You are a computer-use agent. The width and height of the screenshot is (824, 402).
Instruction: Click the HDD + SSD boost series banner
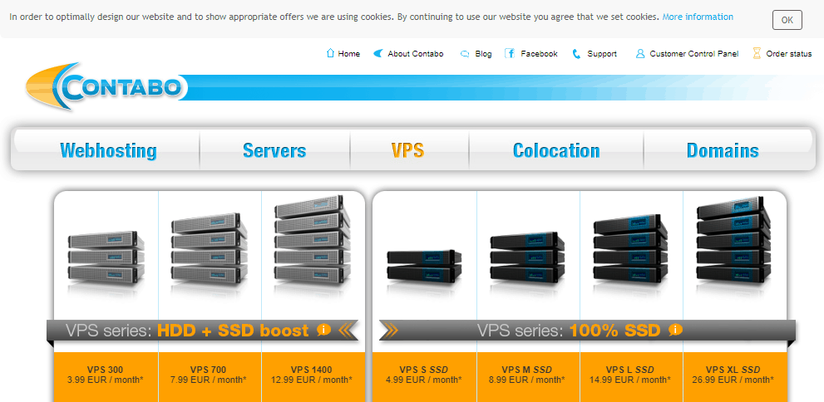click(202, 330)
